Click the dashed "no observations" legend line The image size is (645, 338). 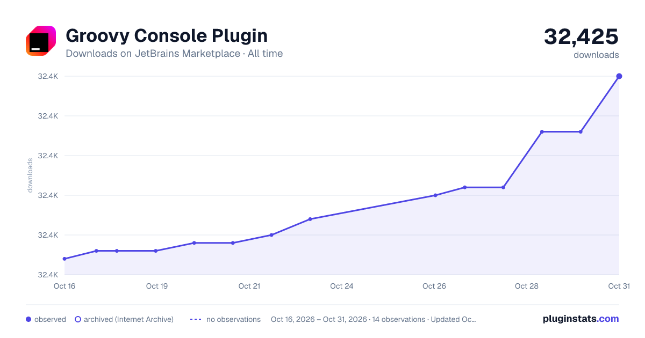click(x=196, y=319)
